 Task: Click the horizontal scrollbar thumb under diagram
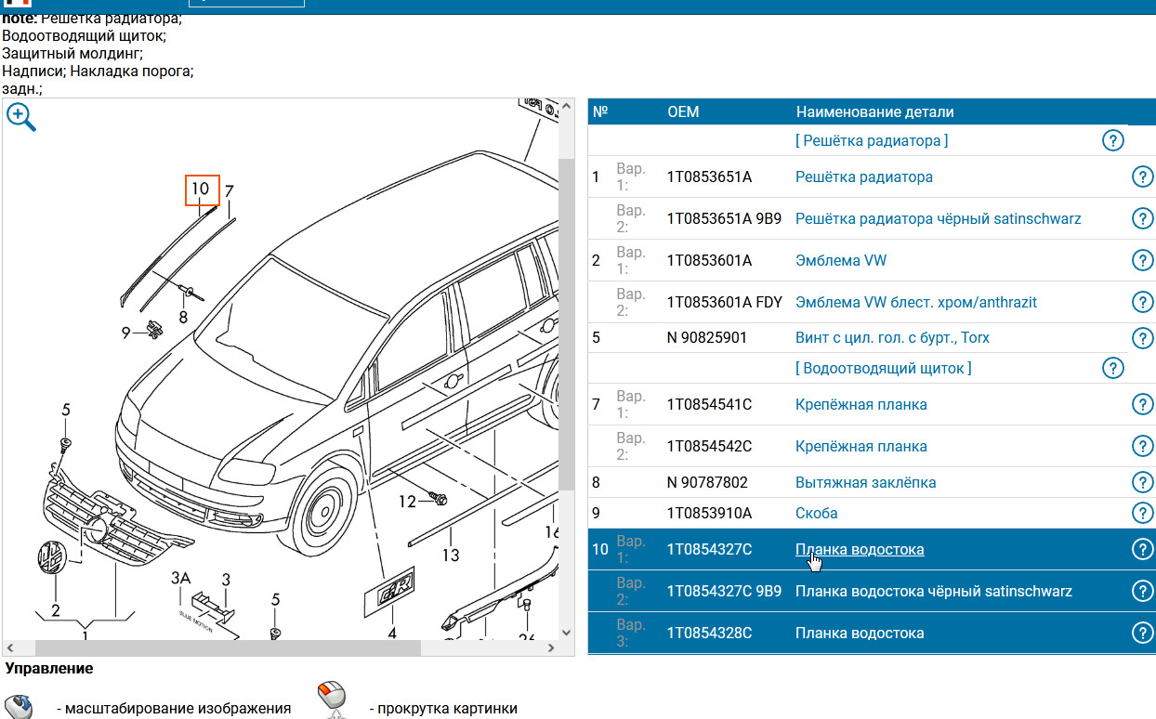(x=228, y=647)
